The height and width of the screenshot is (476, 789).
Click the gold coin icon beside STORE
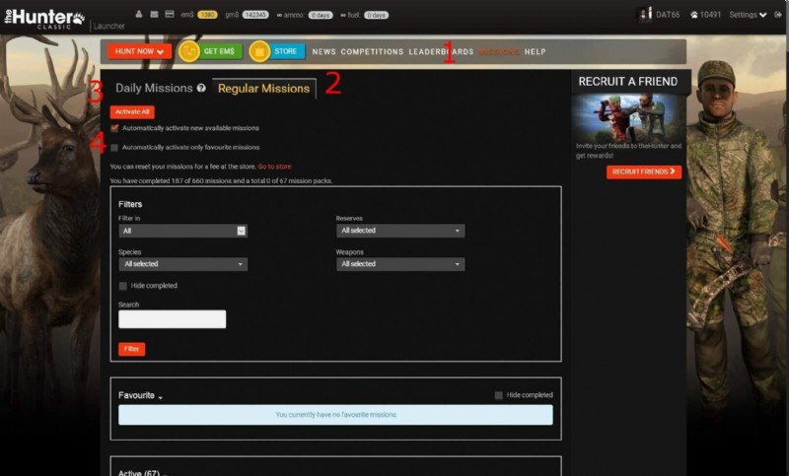click(x=259, y=51)
